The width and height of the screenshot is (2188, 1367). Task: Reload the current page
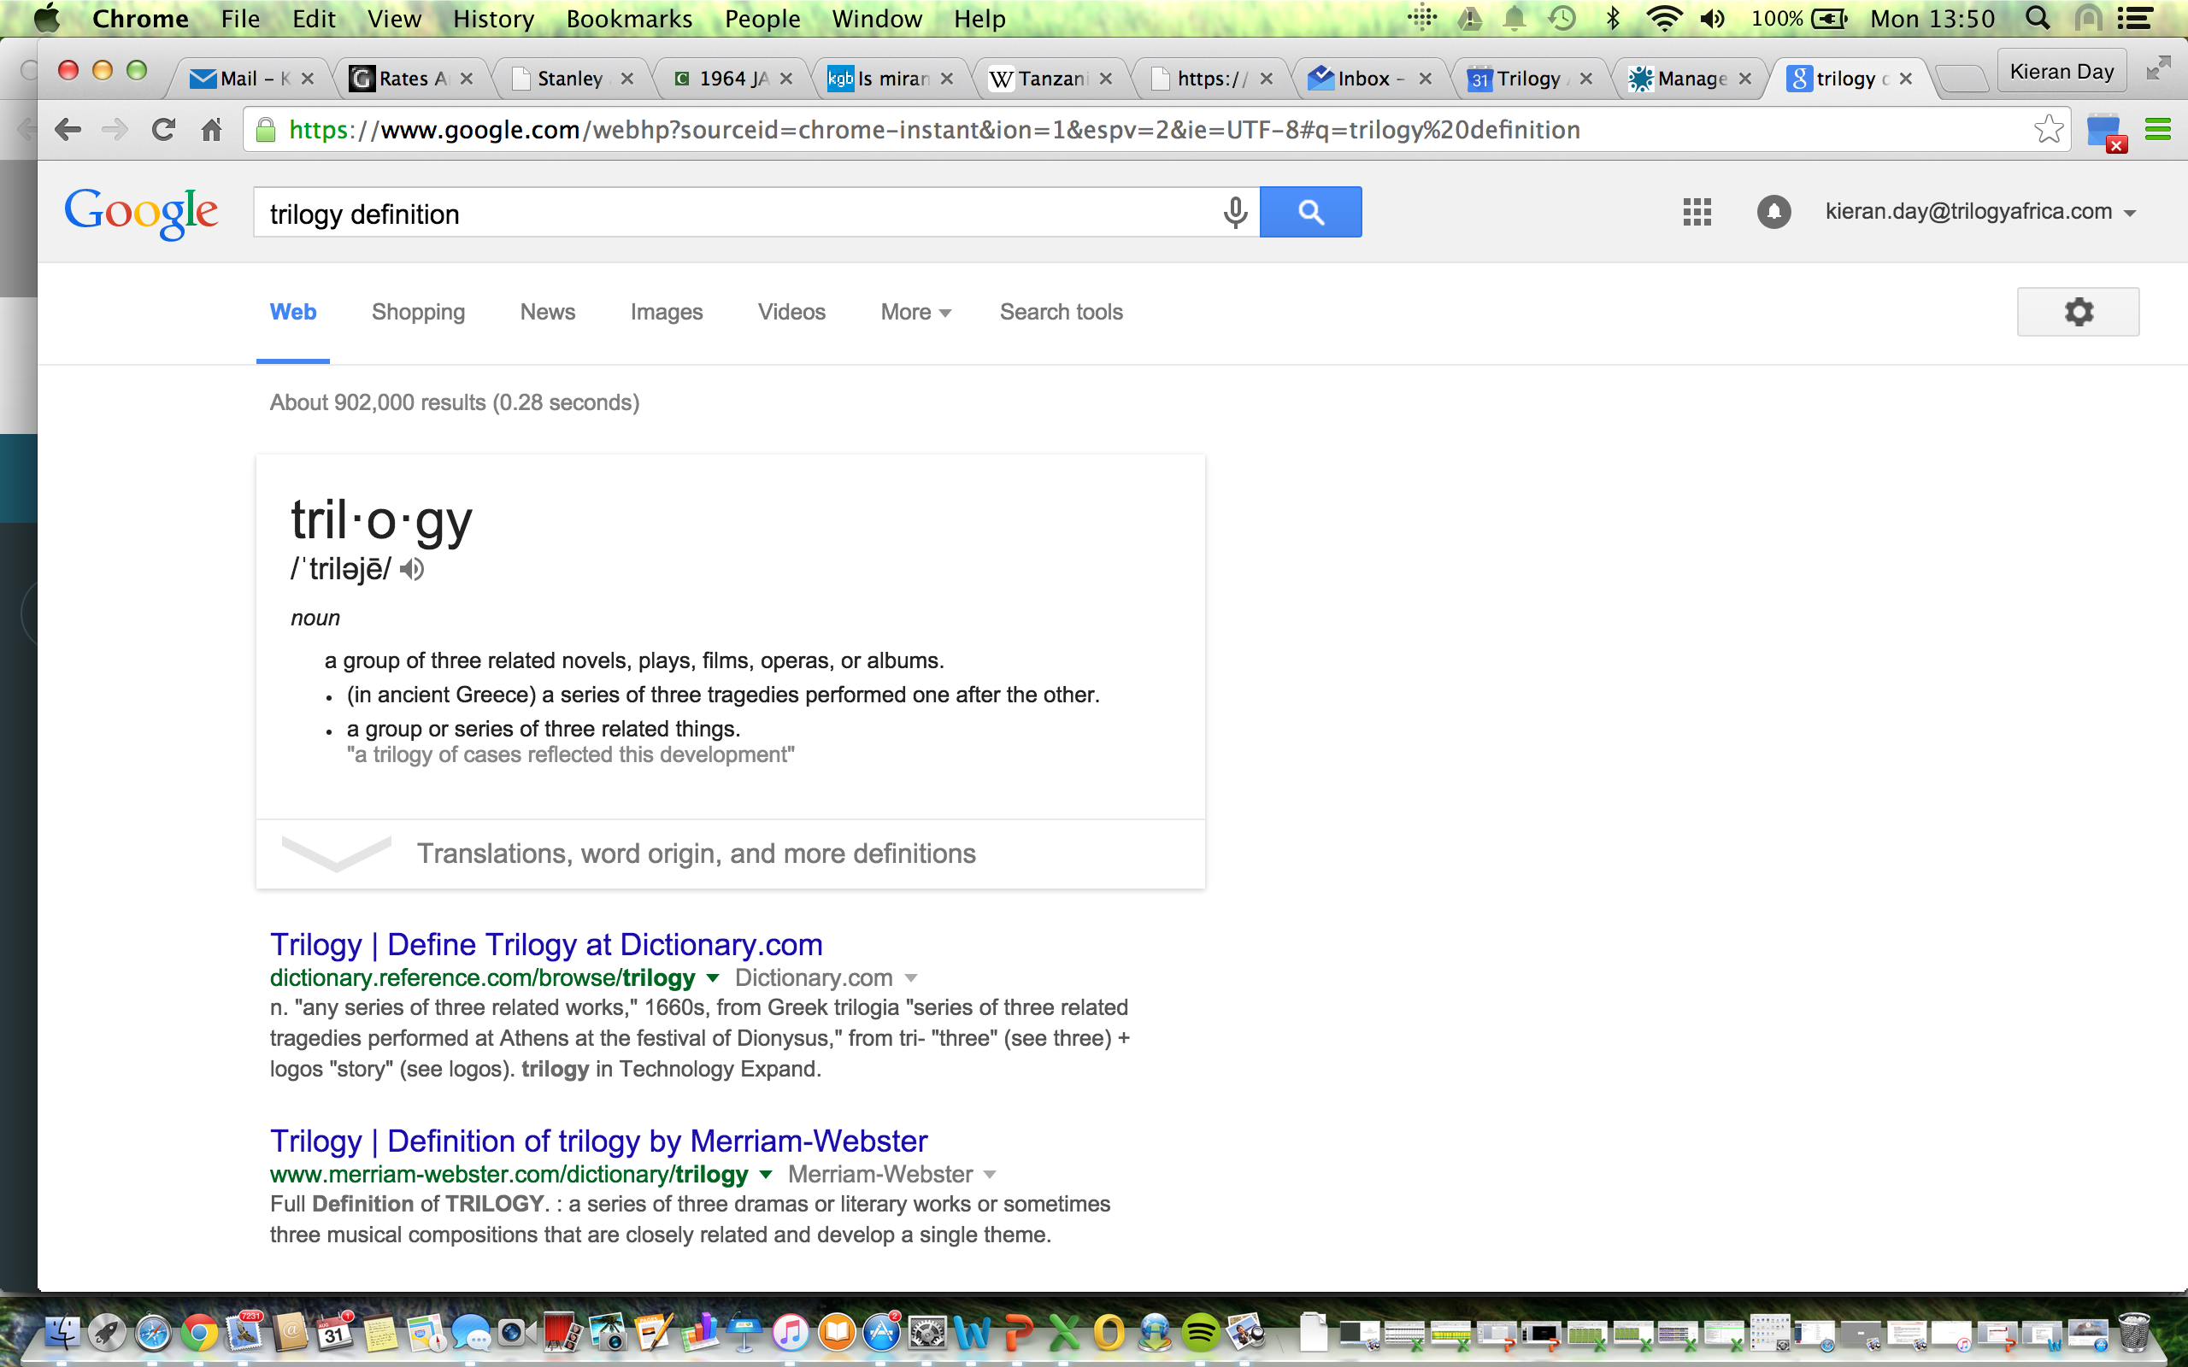coord(163,130)
